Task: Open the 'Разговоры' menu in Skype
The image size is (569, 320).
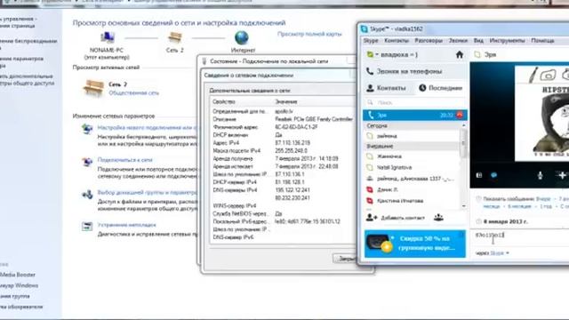Action: pyautogui.click(x=429, y=41)
